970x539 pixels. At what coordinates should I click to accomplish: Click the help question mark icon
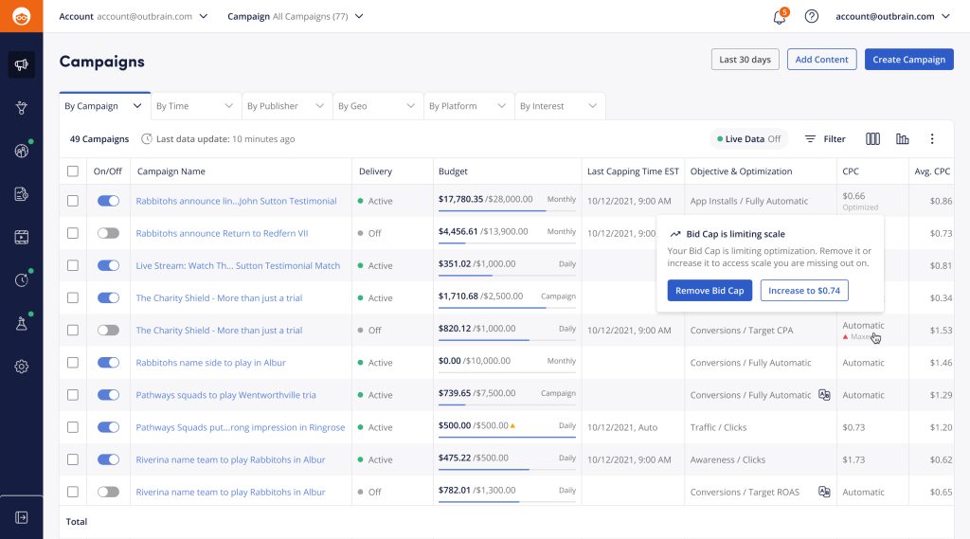(x=811, y=16)
